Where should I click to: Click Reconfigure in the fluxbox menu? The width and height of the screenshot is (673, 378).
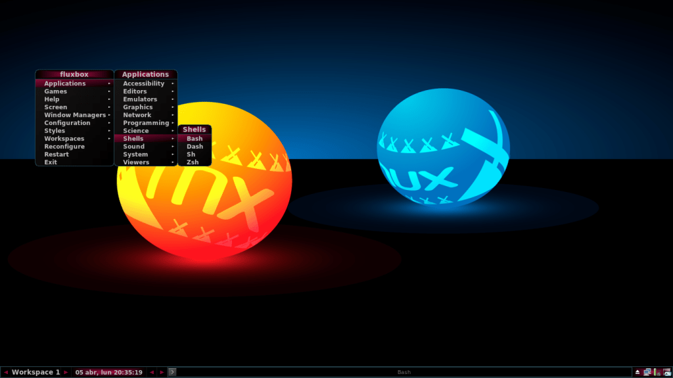pyautogui.click(x=64, y=147)
